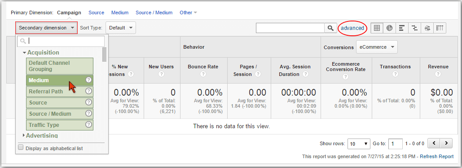Open the Conversions eCommerce dropdown
Viewport: 462px width, 168px height.
pyautogui.click(x=377, y=47)
